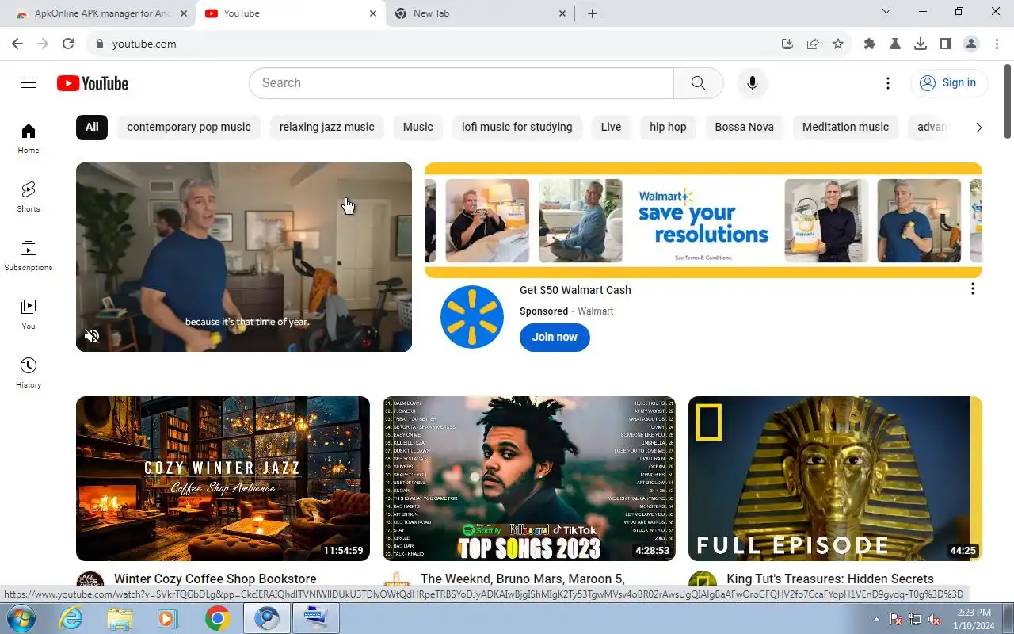The height and width of the screenshot is (634, 1014).
Task: Select the hip hop chip
Action: (668, 127)
